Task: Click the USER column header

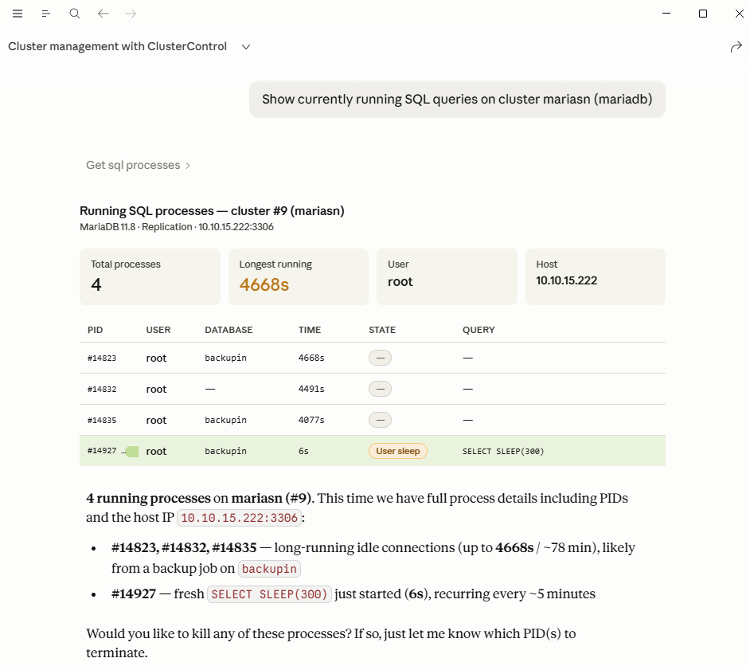Action: click(158, 330)
